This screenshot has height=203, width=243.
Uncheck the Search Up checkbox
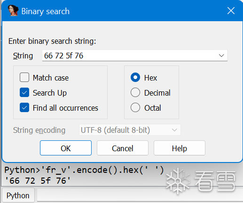click(x=24, y=92)
